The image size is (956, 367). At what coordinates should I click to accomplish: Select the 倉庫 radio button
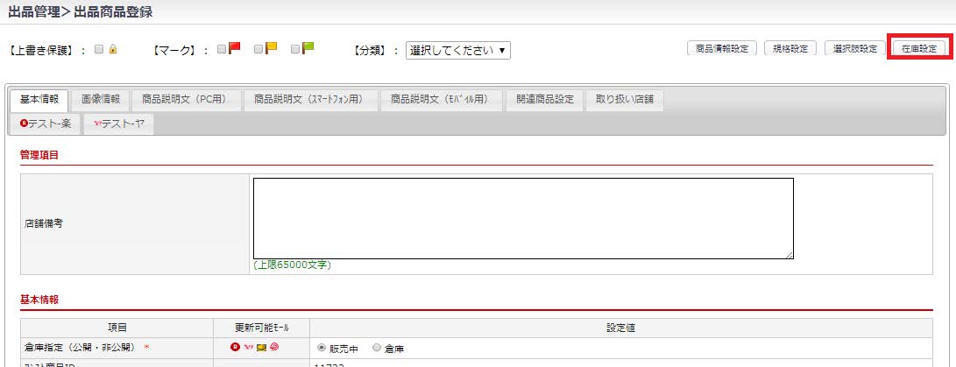pyautogui.click(x=376, y=348)
